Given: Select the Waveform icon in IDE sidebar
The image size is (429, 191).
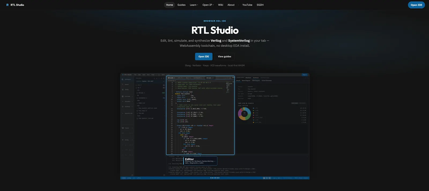Looking at the screenshot, I should click(123, 113).
